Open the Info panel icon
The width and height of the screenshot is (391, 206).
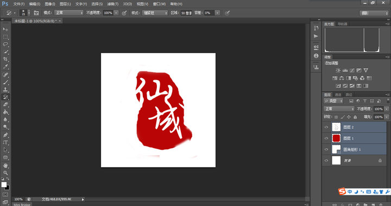tap(316, 56)
